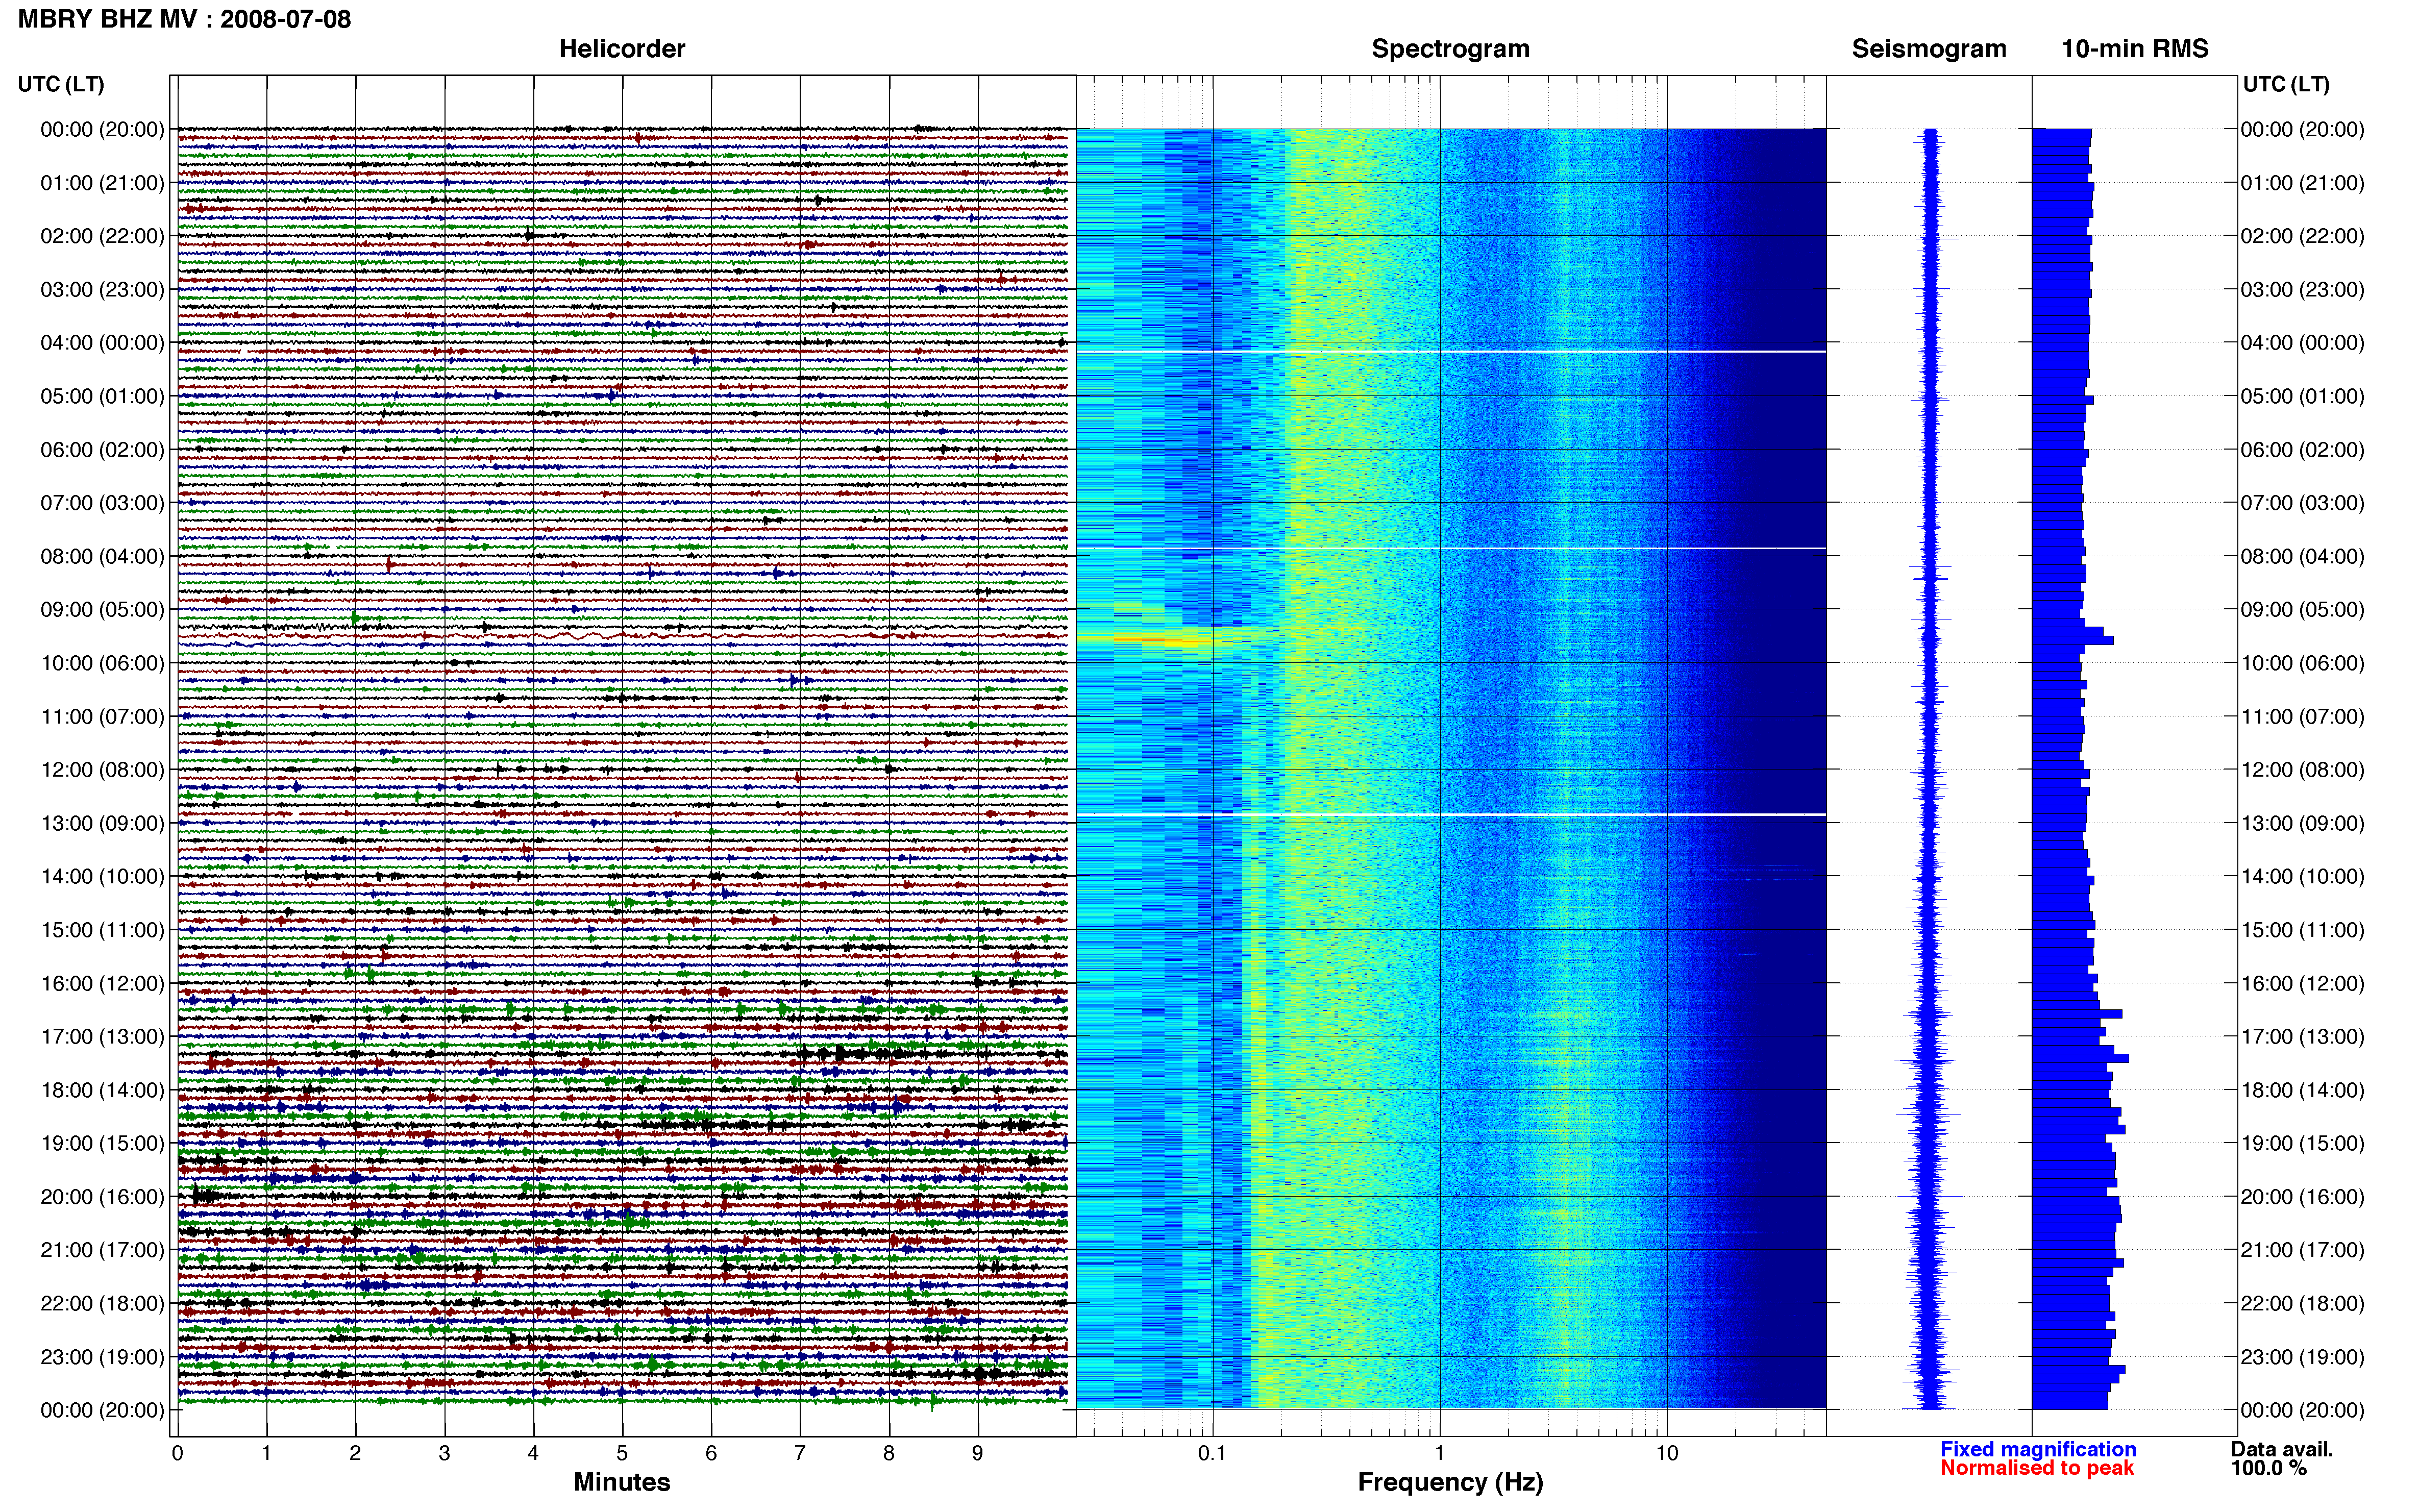Screen dimensions: 2419x1512
Task: Click the left '16:00 (12:00)' time label
Action: tap(102, 983)
